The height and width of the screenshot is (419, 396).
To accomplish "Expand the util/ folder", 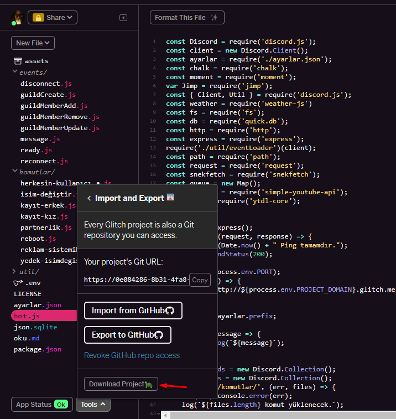I will (x=14, y=271).
